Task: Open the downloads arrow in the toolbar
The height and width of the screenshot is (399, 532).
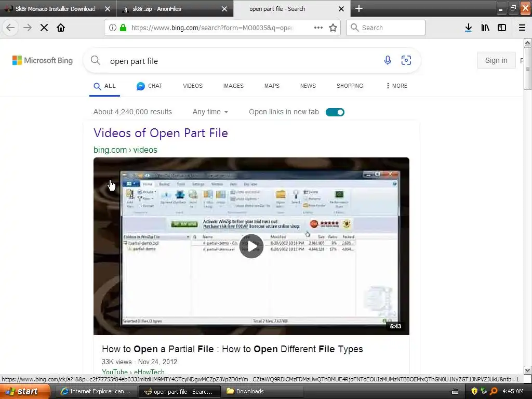Action: tap(469, 28)
